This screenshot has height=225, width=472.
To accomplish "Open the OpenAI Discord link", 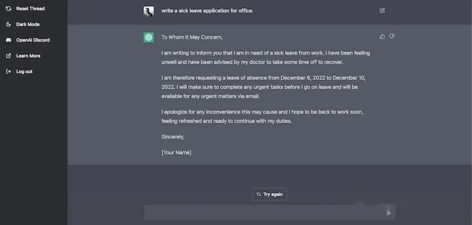I will (x=33, y=40).
